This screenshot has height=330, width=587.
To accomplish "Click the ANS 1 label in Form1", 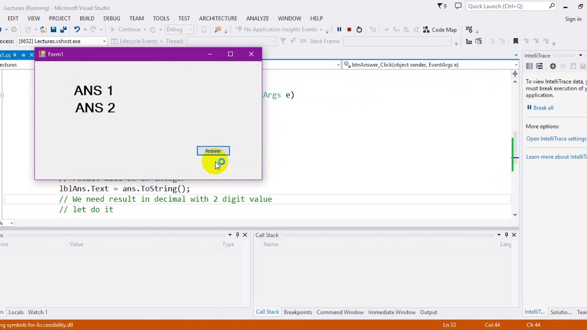I will coord(94,90).
